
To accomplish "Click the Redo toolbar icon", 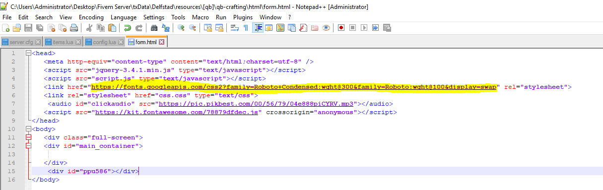I will point(139,27).
